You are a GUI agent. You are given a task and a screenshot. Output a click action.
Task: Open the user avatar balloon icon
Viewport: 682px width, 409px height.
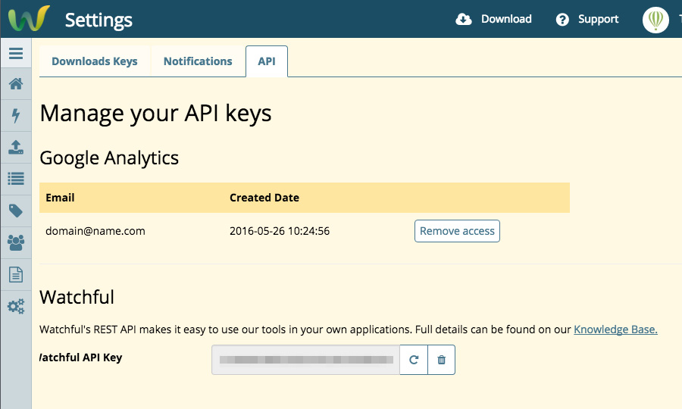point(655,20)
